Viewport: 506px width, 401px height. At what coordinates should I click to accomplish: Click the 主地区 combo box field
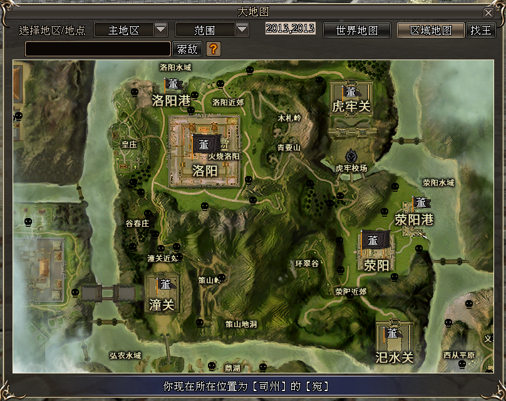(x=123, y=30)
